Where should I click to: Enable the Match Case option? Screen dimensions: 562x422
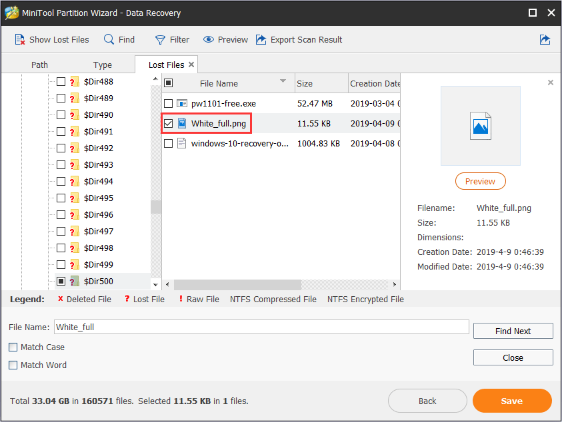pos(13,347)
